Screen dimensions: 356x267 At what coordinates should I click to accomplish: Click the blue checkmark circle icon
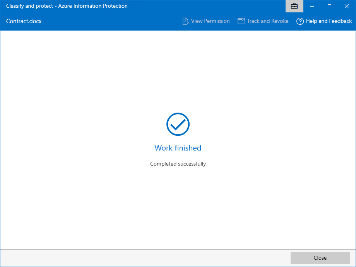pyautogui.click(x=178, y=124)
